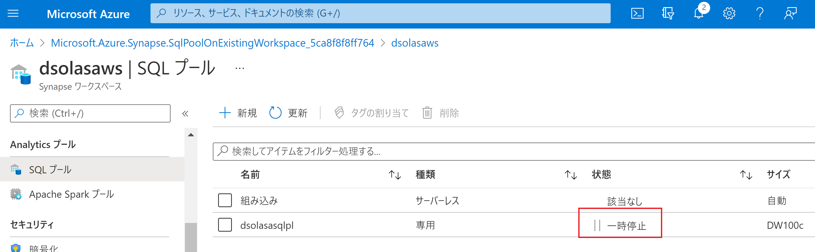The width and height of the screenshot is (815, 252).
Task: Collapse the left navigation pane
Action: pyautogui.click(x=185, y=113)
